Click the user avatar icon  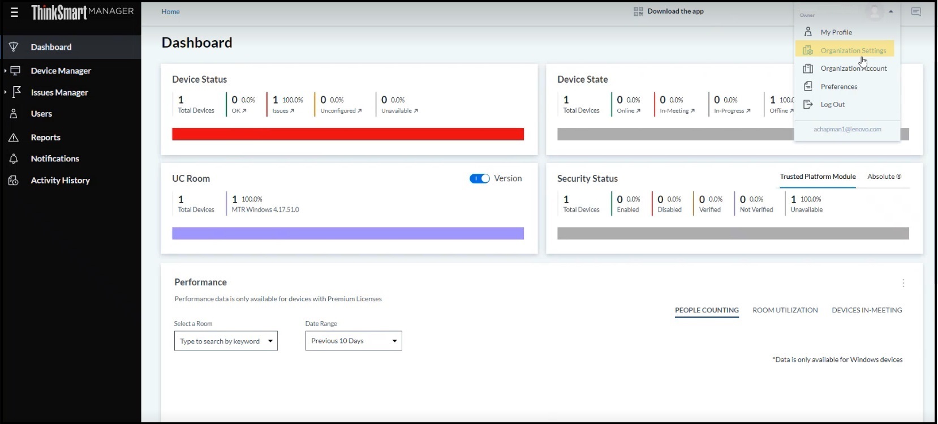875,12
